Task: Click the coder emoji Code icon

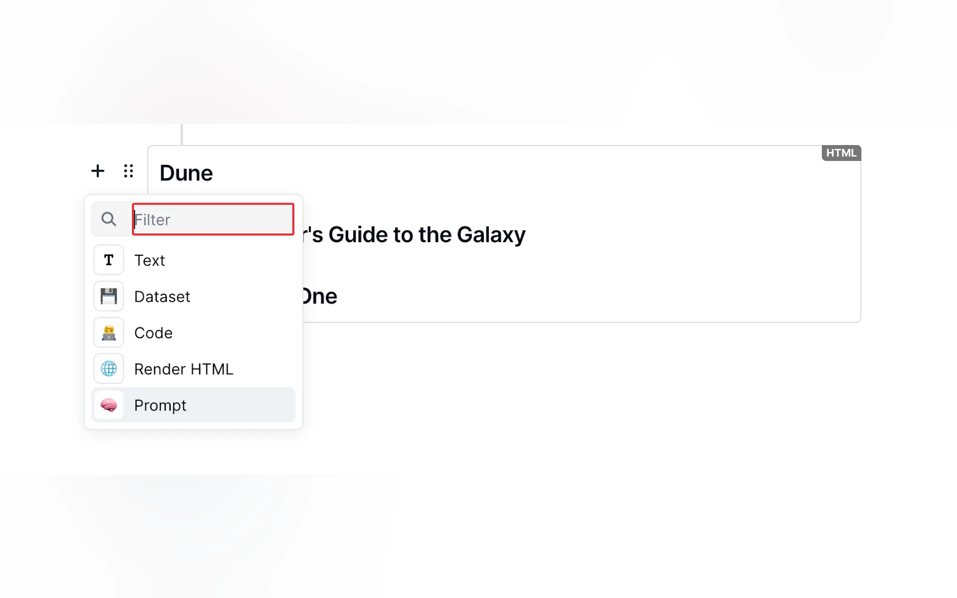Action: [x=109, y=333]
